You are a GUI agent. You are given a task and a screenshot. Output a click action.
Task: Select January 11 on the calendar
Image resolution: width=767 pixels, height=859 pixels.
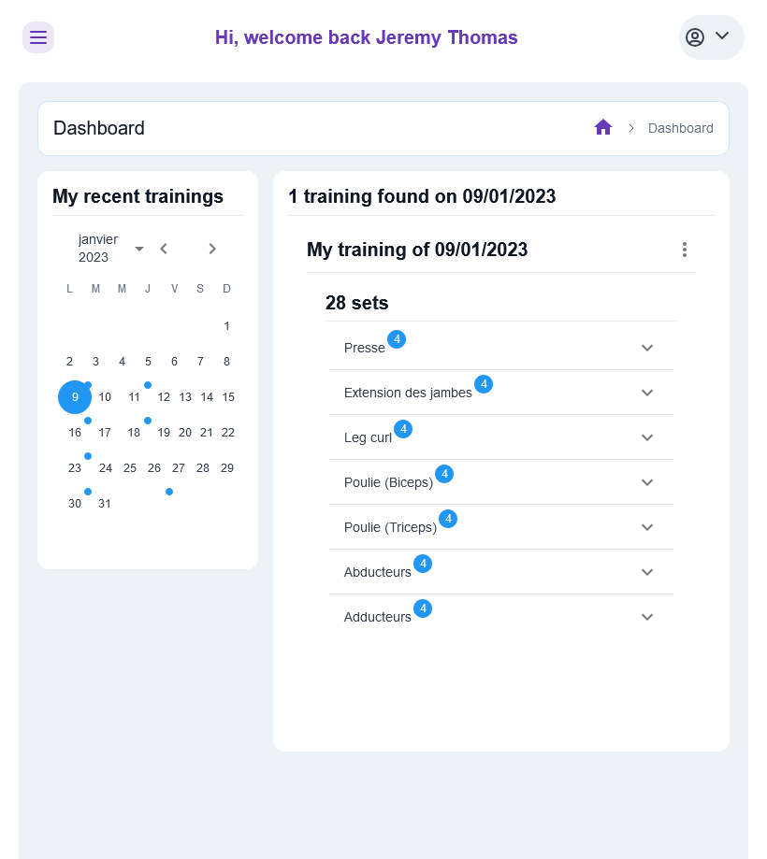click(135, 397)
